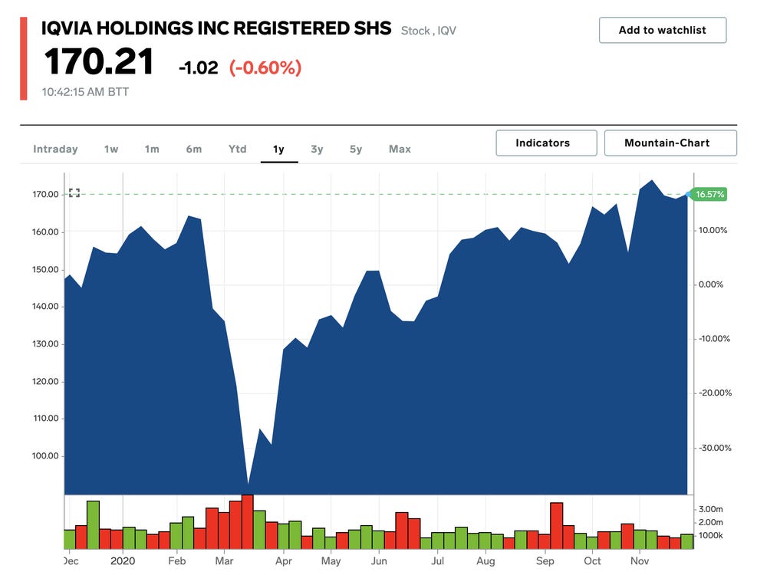Click the 120.00 price axis label
Screen dimensions: 767x575
(45, 381)
